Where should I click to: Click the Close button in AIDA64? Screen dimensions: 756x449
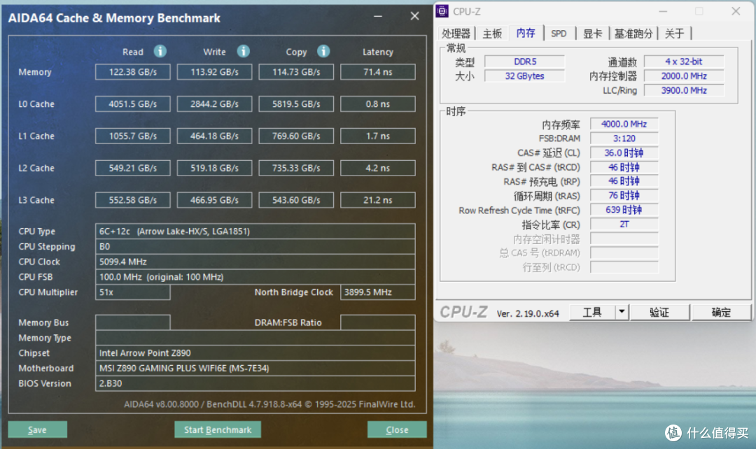pyautogui.click(x=397, y=429)
